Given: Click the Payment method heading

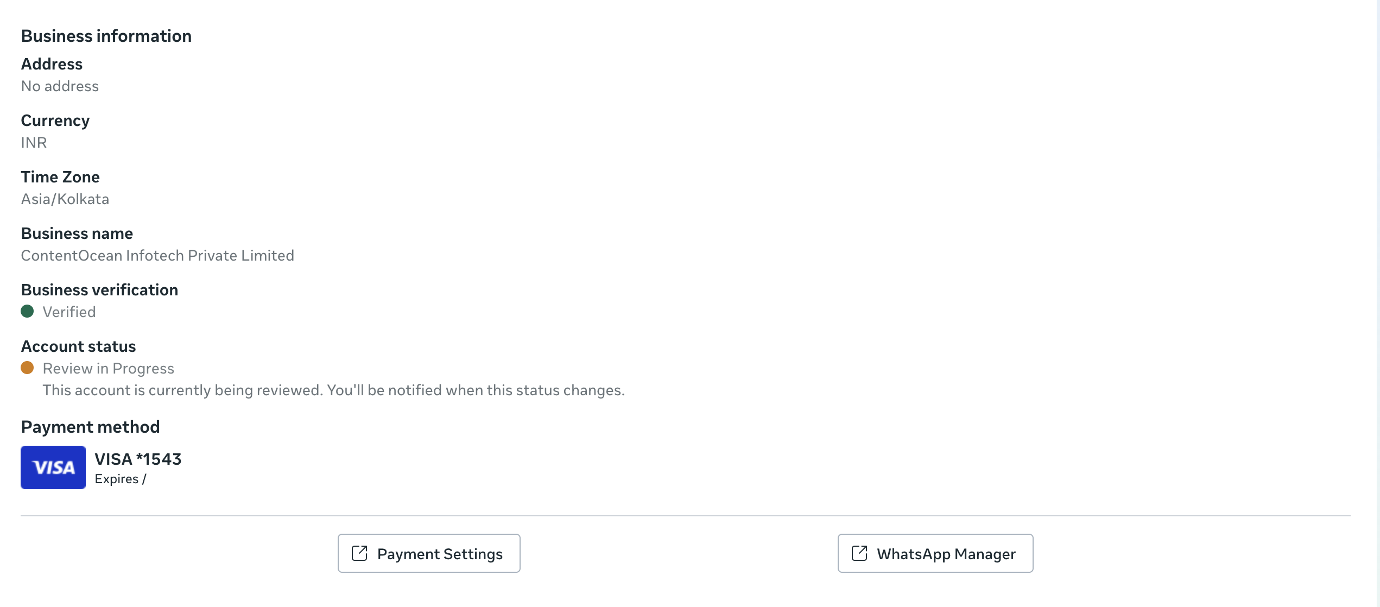Looking at the screenshot, I should 90,427.
